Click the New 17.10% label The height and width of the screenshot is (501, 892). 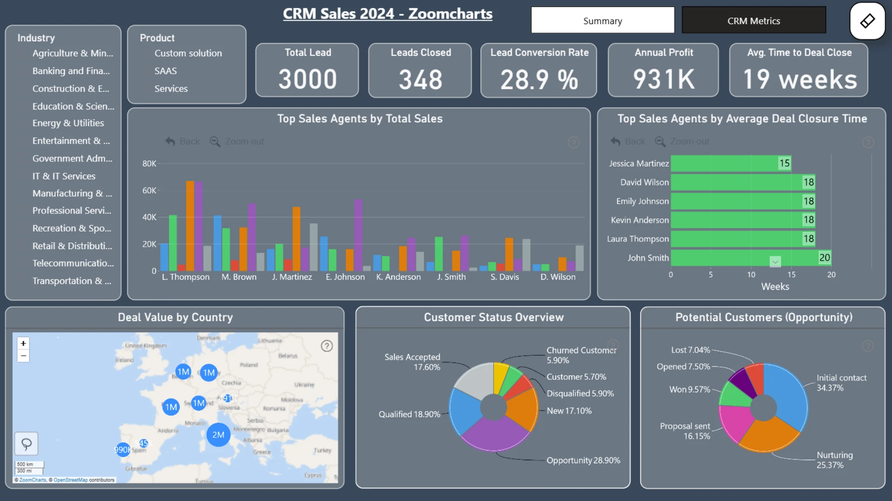569,411
